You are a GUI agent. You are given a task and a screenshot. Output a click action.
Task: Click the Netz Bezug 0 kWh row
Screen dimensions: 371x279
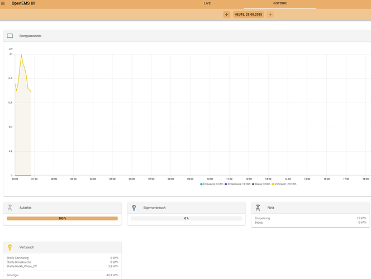(x=311, y=223)
